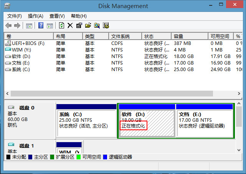Open the Properties toolbar icon
The image size is (246, 174).
pos(79,25)
